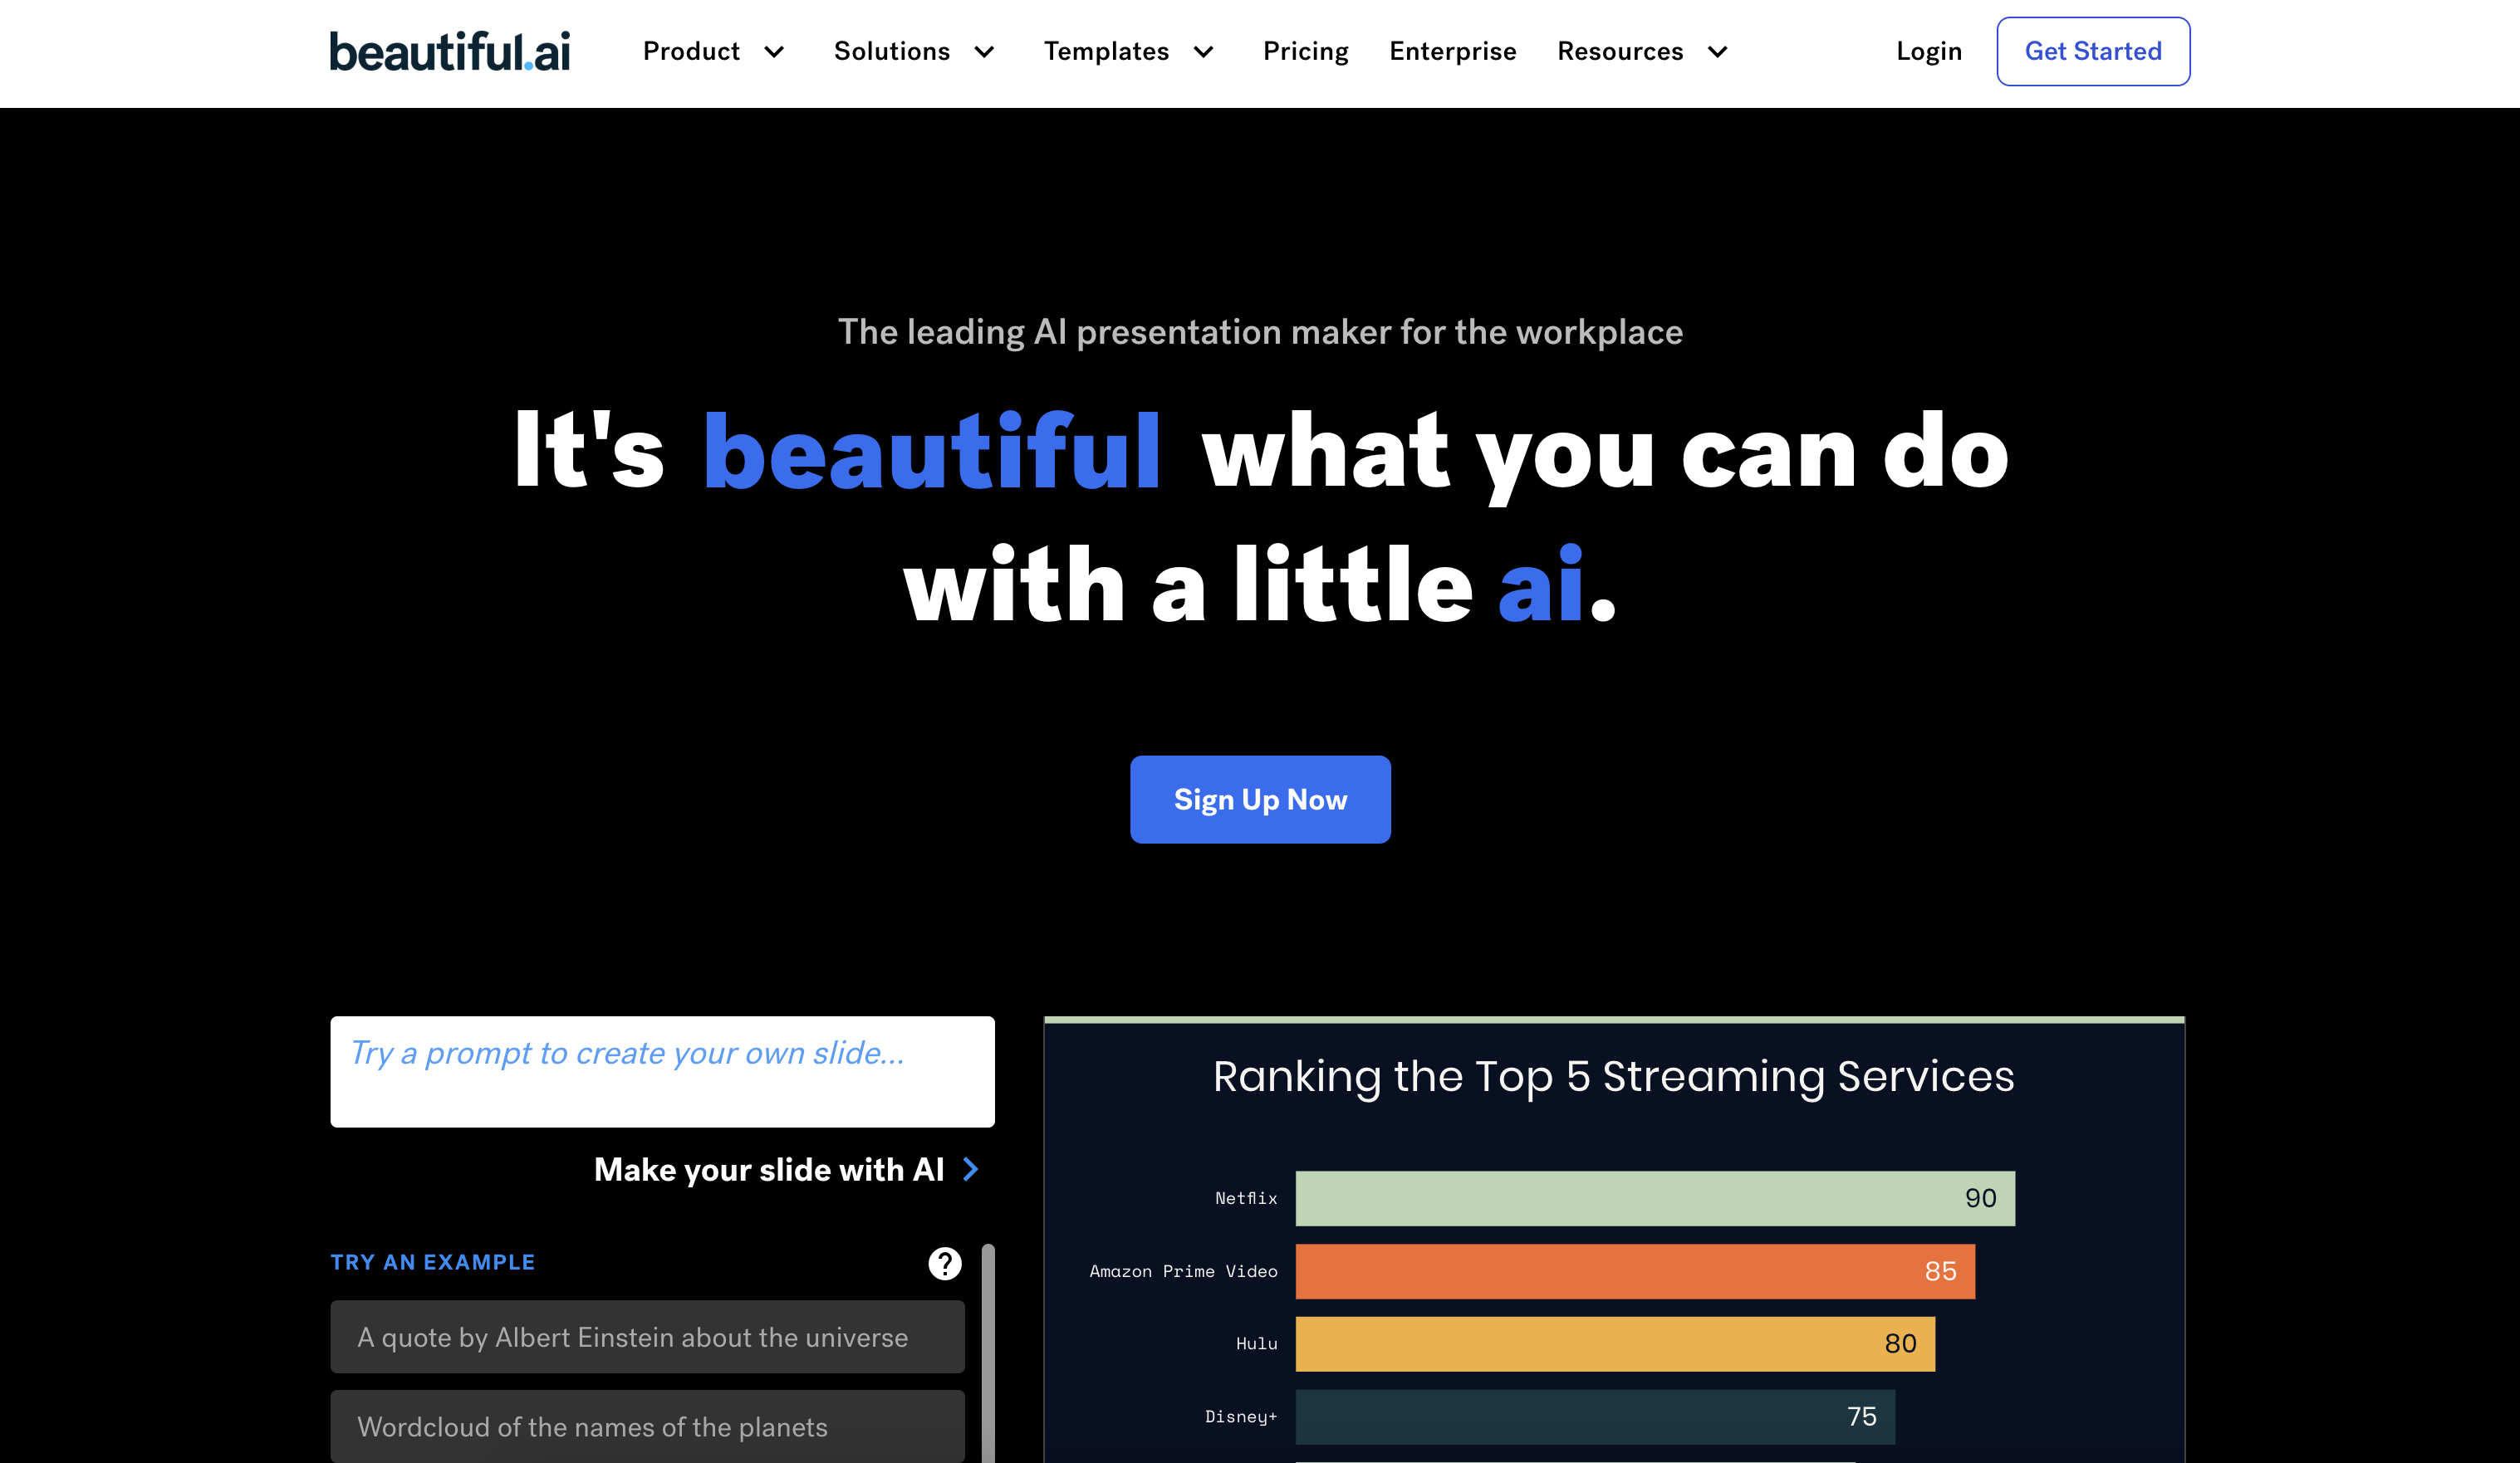Image resolution: width=2520 pixels, height=1463 pixels.
Task: Open the Enterprise page from the navbar
Action: (x=1452, y=51)
